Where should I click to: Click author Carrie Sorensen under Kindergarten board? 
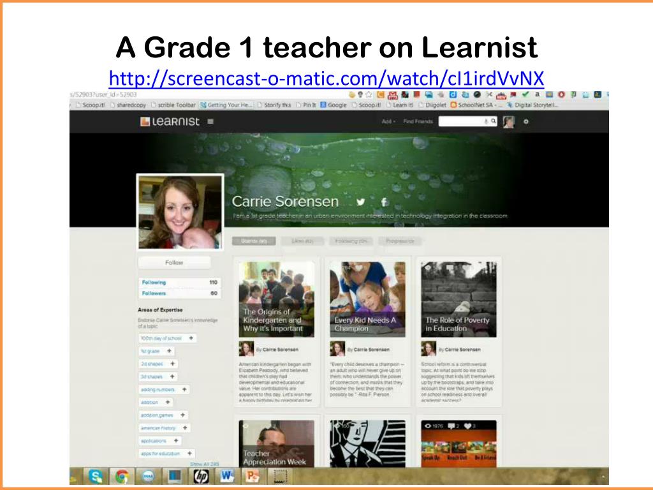coord(281,350)
